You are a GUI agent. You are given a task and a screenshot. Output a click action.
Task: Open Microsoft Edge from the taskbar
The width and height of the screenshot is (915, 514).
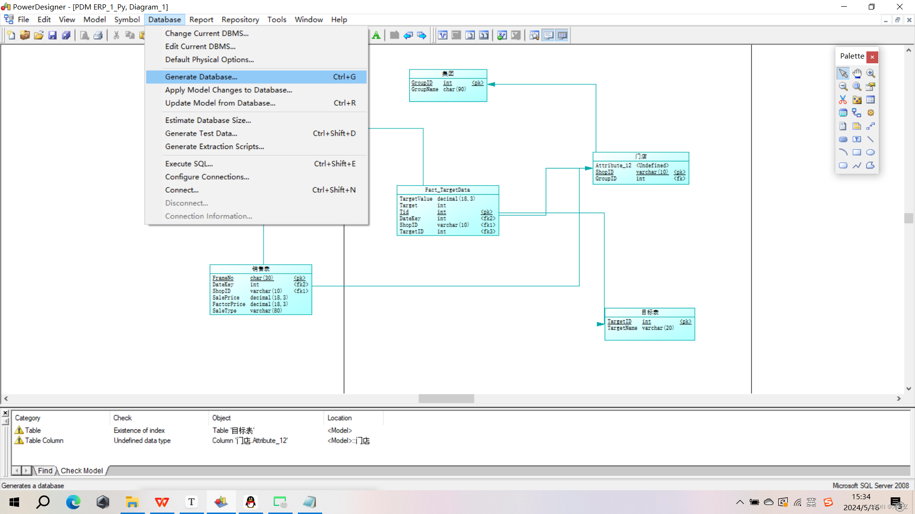pyautogui.click(x=73, y=502)
